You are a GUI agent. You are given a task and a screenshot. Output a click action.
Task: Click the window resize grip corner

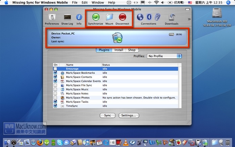tap(189, 123)
